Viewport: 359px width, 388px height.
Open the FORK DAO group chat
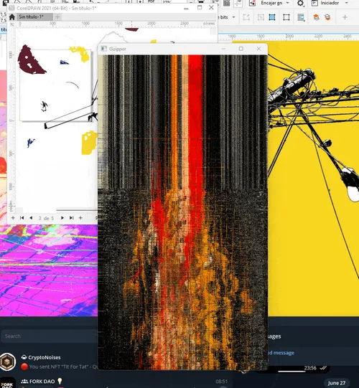tap(49, 382)
